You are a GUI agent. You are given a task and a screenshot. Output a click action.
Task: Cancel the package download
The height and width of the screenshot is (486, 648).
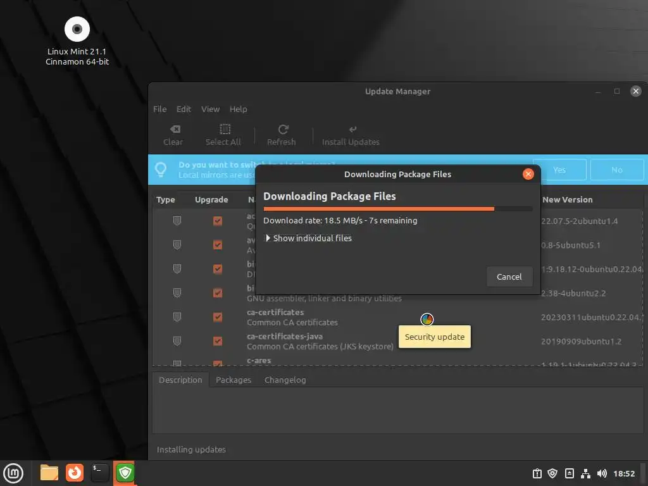[x=509, y=277]
